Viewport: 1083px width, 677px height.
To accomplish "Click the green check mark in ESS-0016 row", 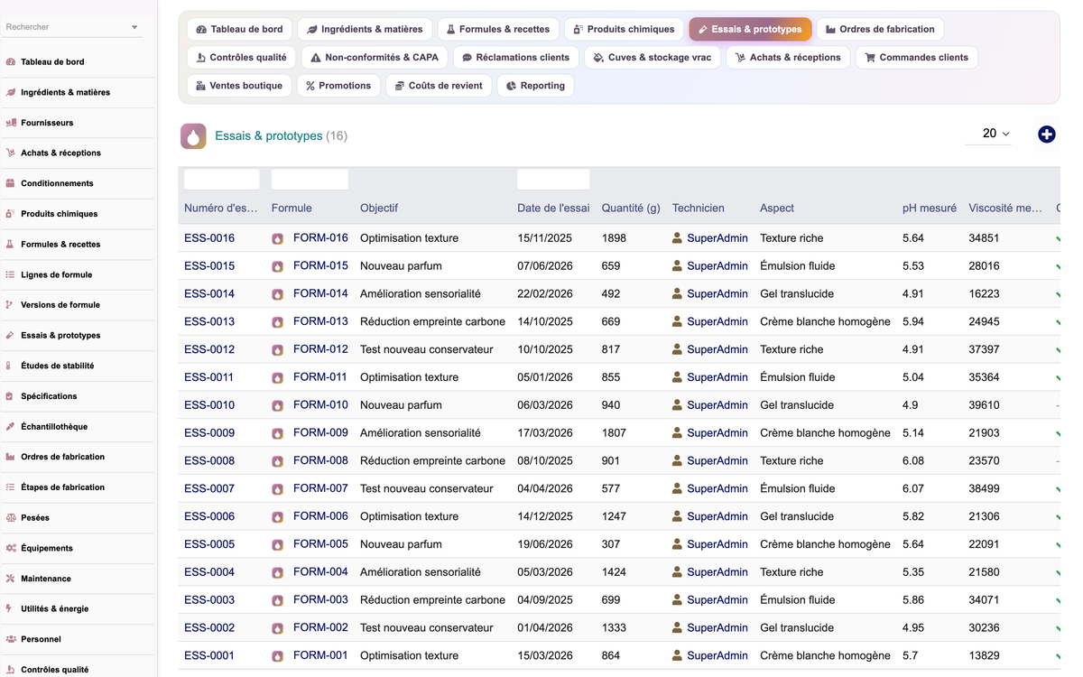I will [1058, 239].
